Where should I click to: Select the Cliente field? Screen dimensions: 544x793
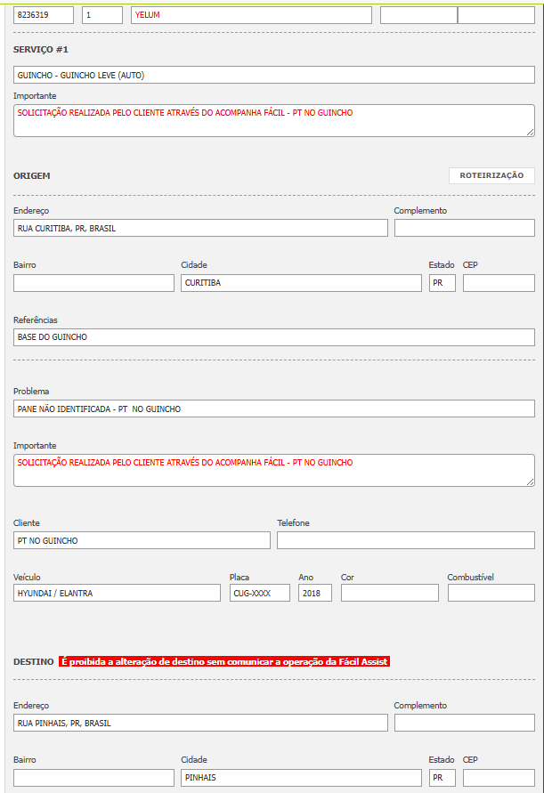coord(142,540)
